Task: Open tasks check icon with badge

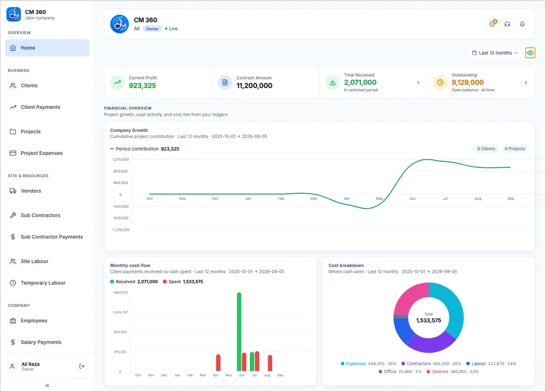Action: coord(492,24)
